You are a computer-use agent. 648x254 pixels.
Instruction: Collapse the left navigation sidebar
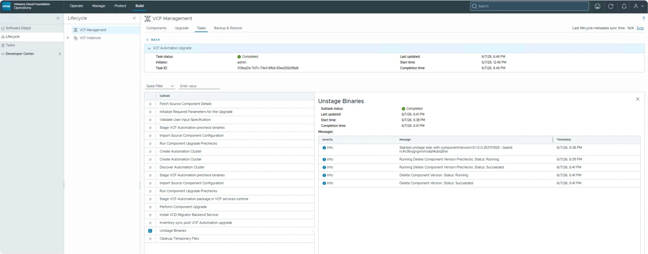coord(58,18)
